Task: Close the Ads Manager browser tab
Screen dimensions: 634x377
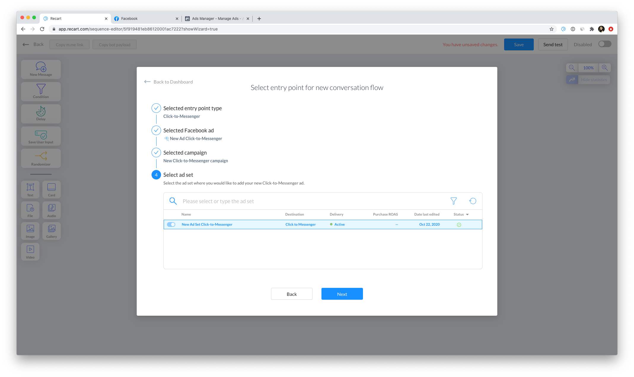Action: pos(248,19)
